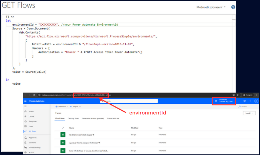
Task: Open the Power Automate help icon
Action: point(250,101)
